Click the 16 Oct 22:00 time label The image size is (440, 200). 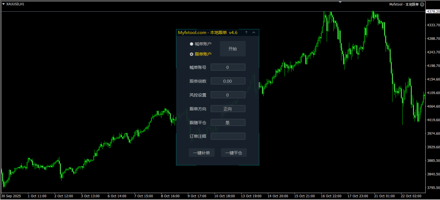click(x=331, y=196)
